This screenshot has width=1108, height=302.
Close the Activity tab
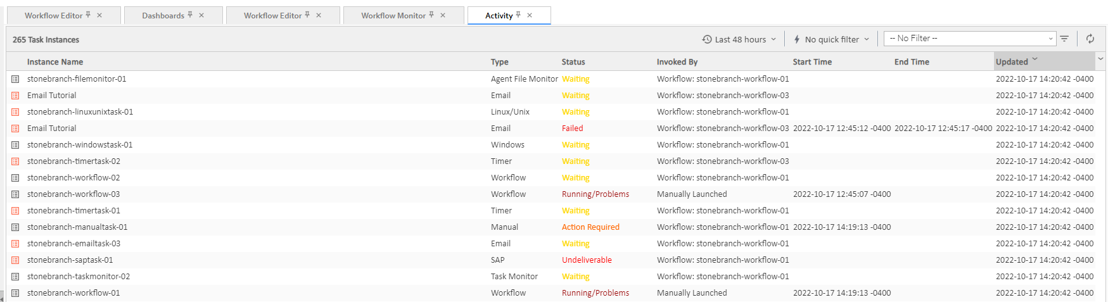530,15
